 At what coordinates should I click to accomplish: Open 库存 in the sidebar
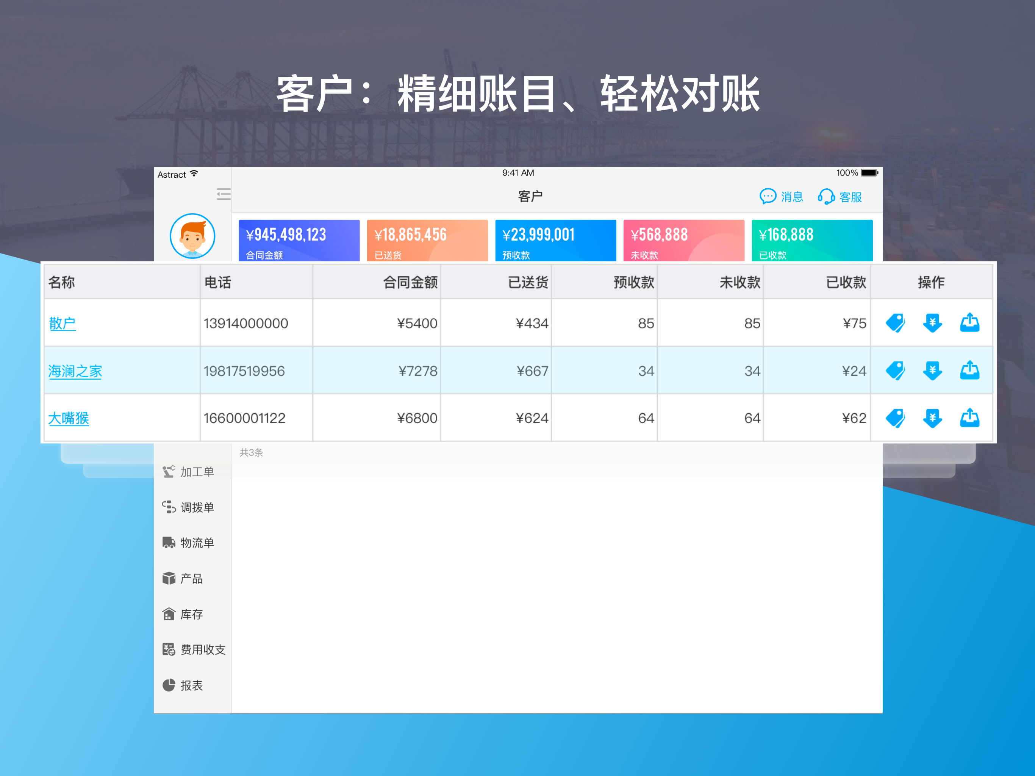[183, 614]
